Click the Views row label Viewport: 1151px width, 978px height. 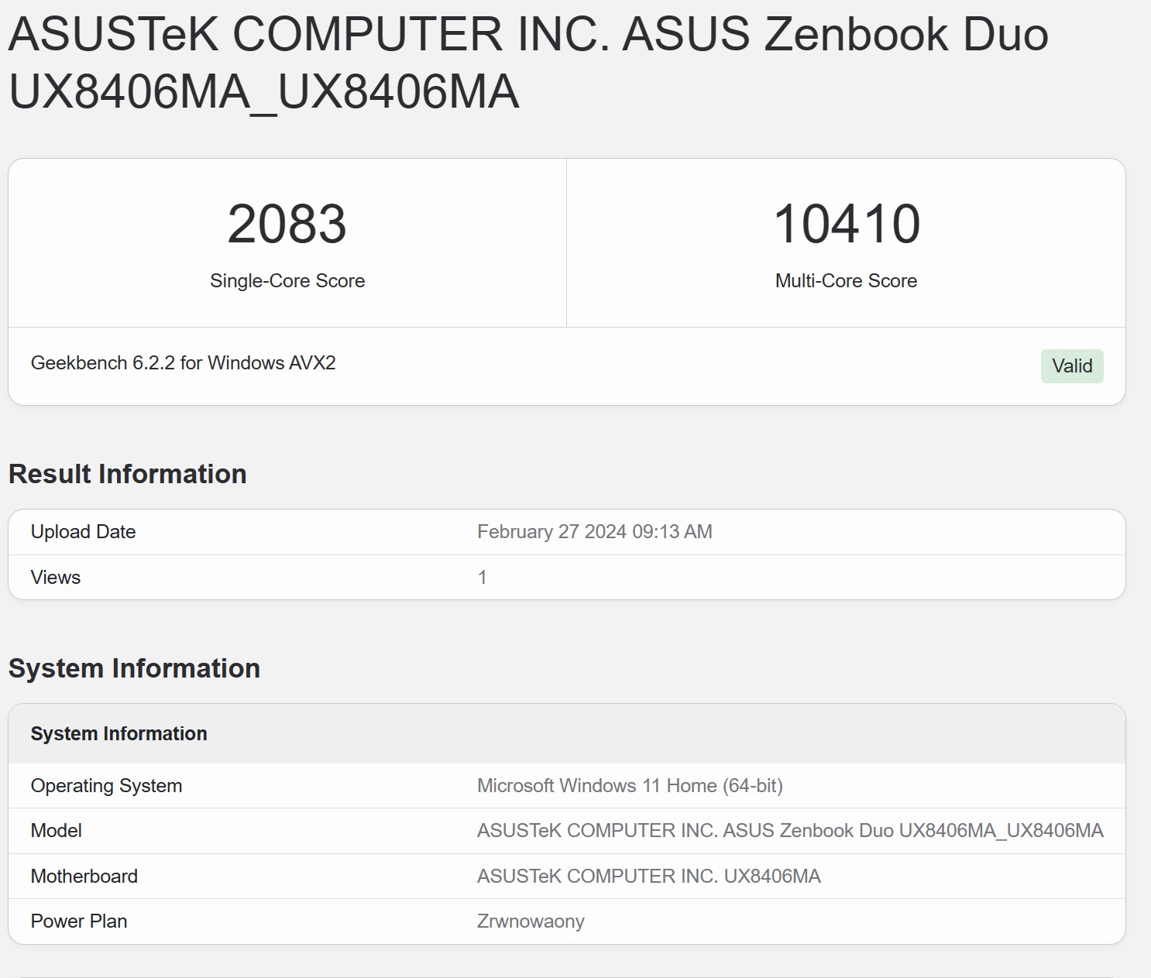[x=56, y=578]
